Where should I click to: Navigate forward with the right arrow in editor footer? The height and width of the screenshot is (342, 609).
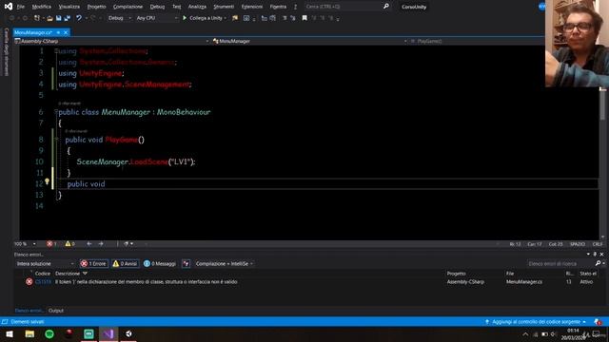point(101,244)
